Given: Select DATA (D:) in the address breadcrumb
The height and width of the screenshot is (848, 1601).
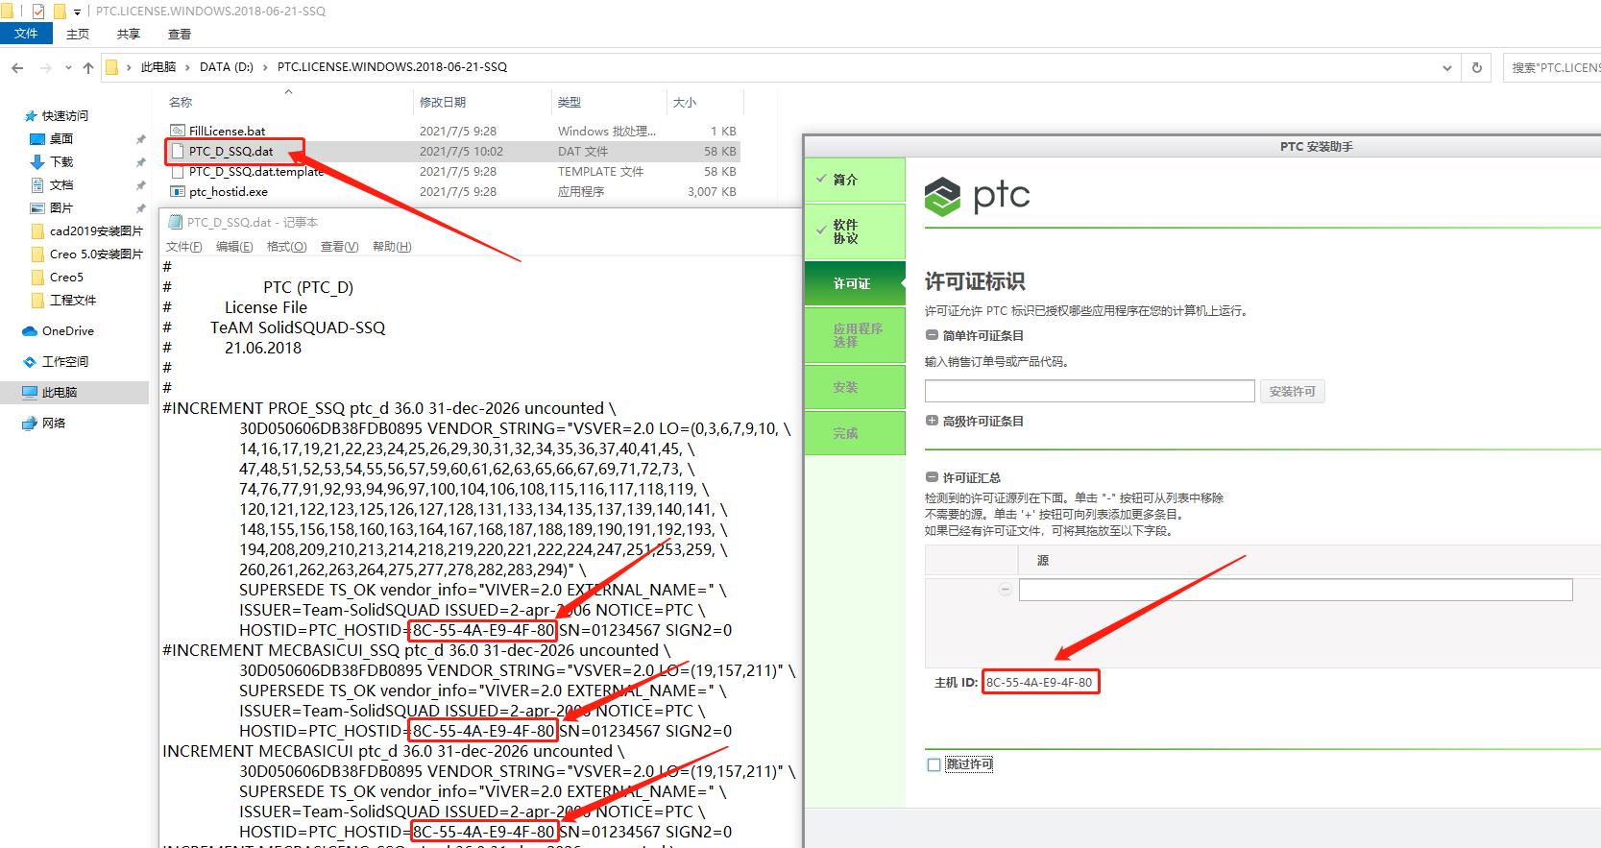Looking at the screenshot, I should 227,67.
